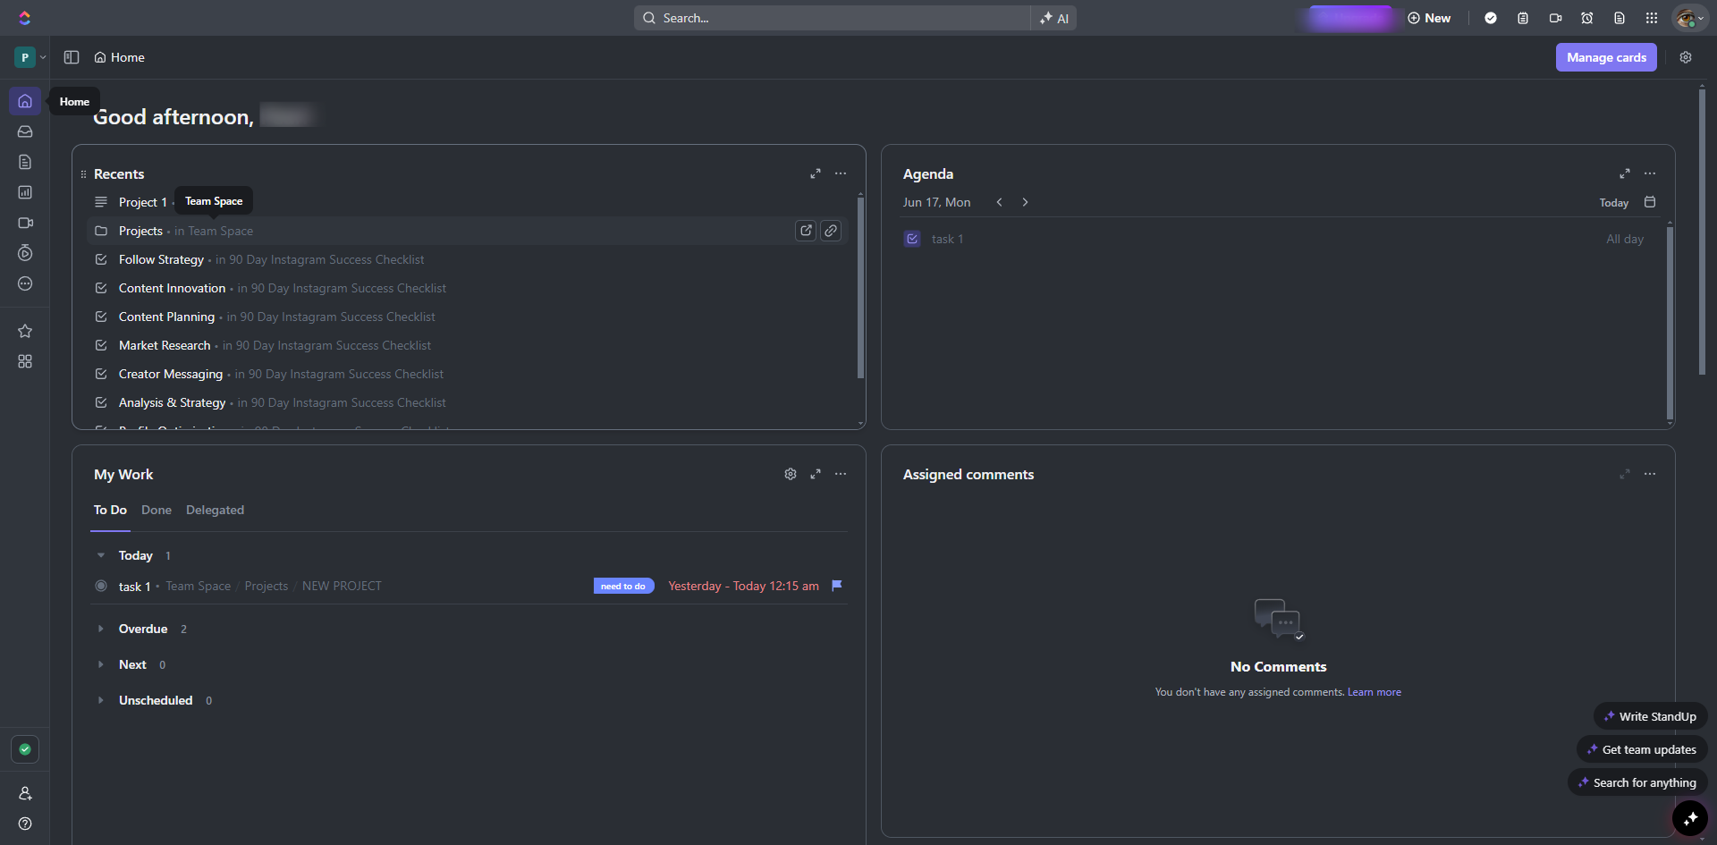
Task: Click the AI button beside search
Action: point(1054,18)
